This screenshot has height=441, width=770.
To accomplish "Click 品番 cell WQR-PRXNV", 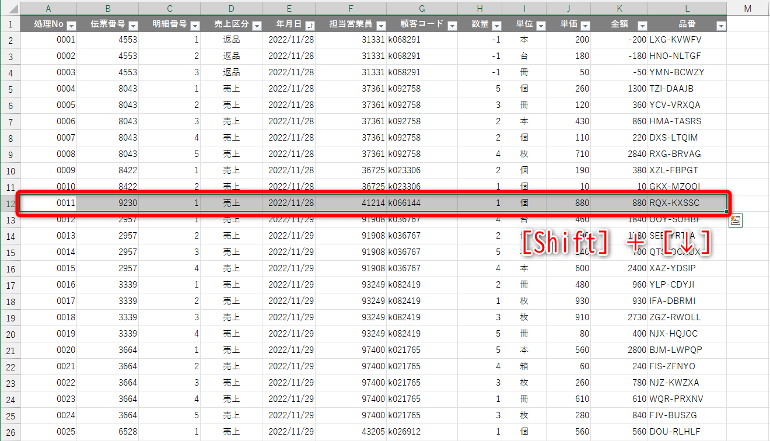I will coord(688,399).
